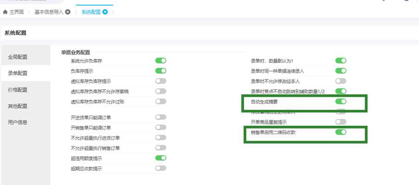
Task: Enable 开单商品重复提示 switch
Action: coord(341,122)
